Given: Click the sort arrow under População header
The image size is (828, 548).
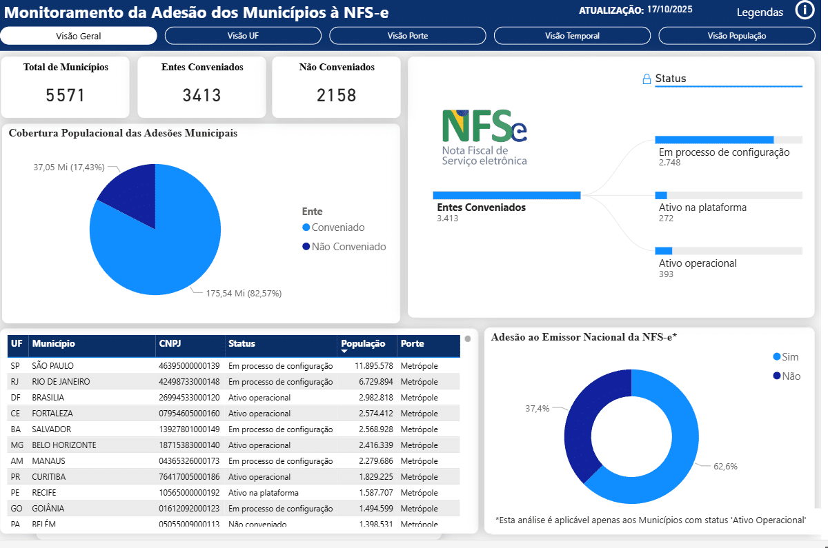Looking at the screenshot, I should click(345, 352).
